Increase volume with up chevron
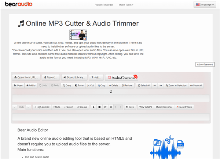 click(x=28, y=107)
